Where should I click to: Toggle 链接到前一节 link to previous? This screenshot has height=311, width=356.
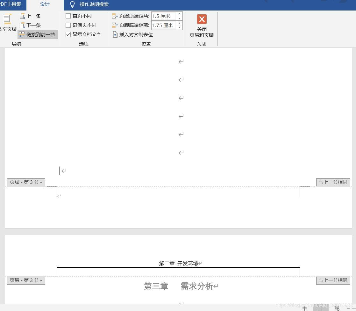[x=38, y=34]
